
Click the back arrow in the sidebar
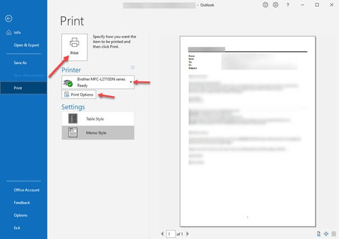(8, 18)
